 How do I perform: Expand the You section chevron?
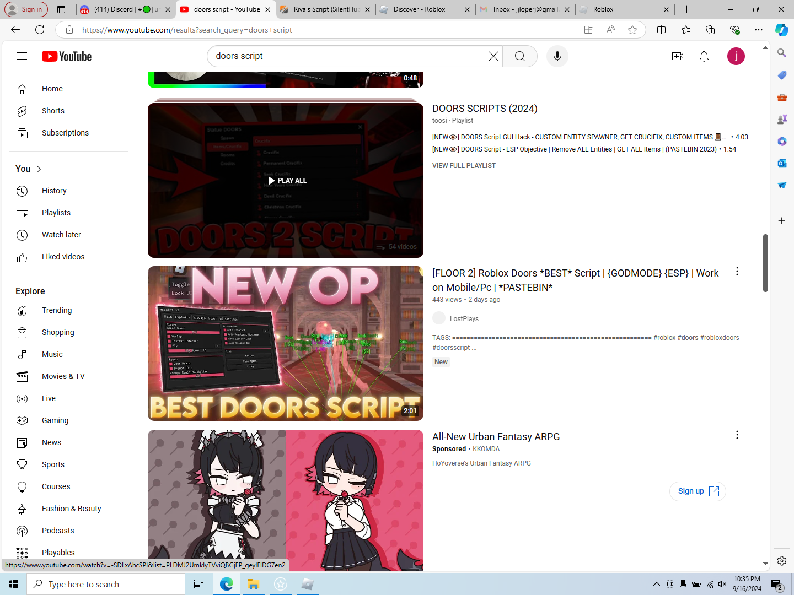pyautogui.click(x=39, y=169)
